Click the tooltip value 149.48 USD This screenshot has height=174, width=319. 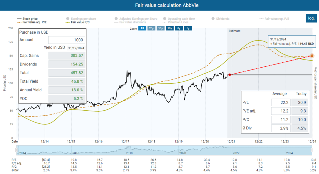pos(306,44)
